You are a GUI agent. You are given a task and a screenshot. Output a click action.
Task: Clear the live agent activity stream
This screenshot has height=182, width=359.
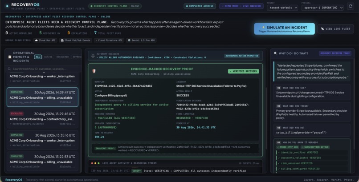pyautogui.click(x=256, y=163)
